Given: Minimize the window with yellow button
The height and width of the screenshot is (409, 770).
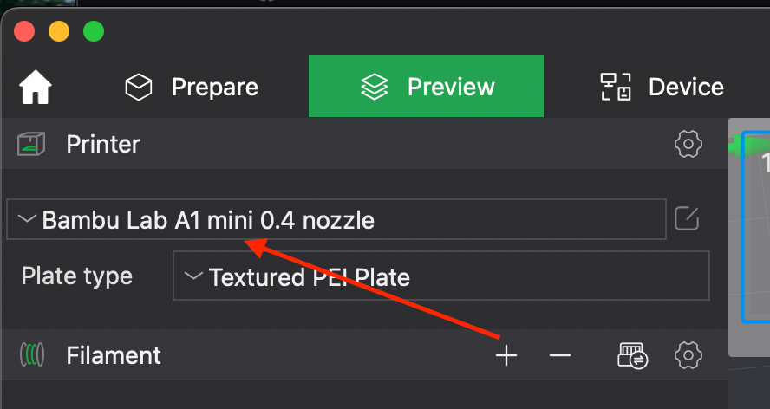Looking at the screenshot, I should coord(59,32).
